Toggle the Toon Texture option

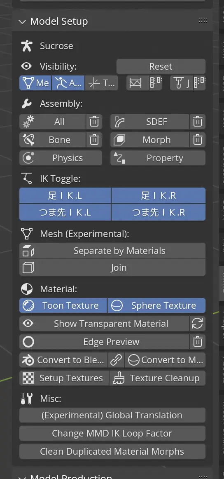coord(63,306)
